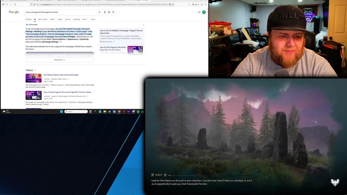Select the Forums search tab
The image size is (347, 195).
[x=68, y=19]
